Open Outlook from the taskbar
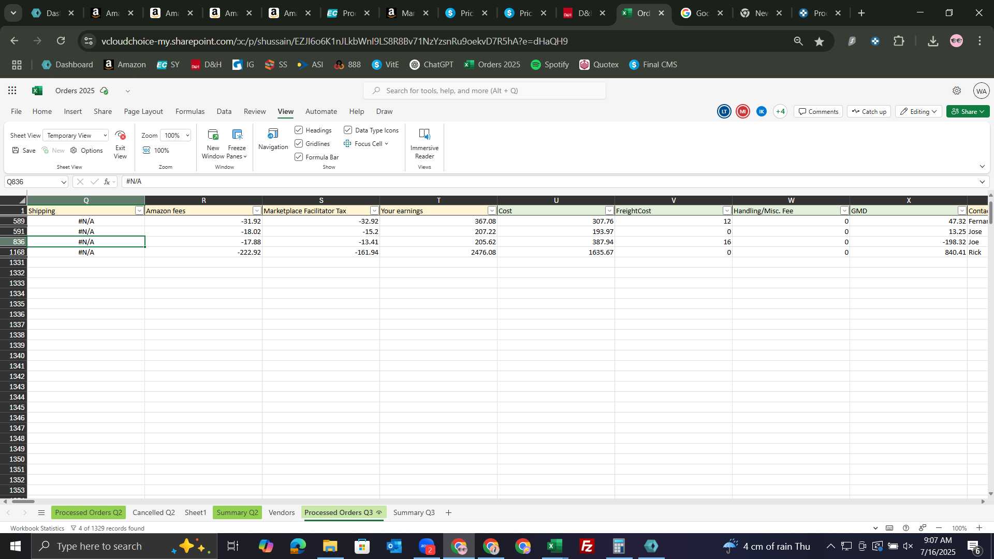 coord(394,546)
